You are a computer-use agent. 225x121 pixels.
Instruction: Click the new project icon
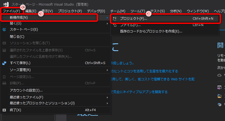pos(115,19)
